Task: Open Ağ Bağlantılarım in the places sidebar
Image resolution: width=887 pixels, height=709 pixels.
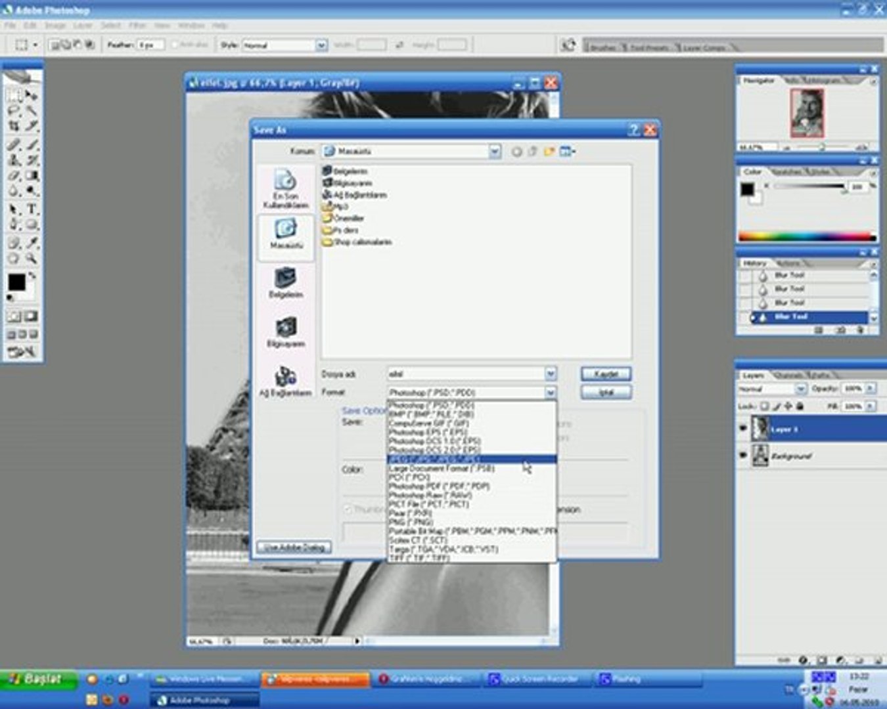Action: click(x=286, y=381)
